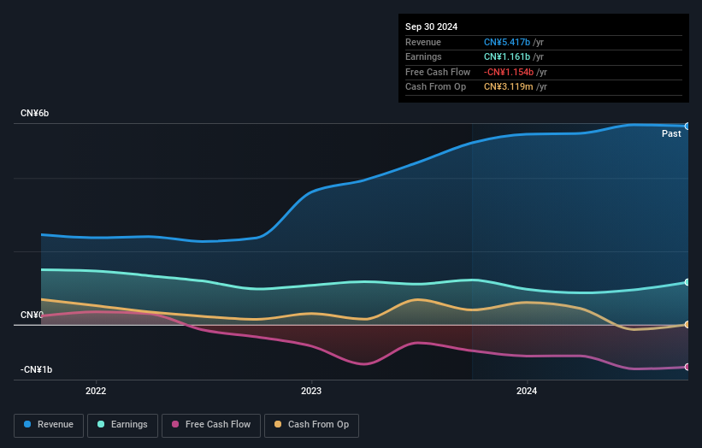Click the CN¥5.417b revenue value
Image resolution: width=702 pixels, height=448 pixels.
coord(507,42)
